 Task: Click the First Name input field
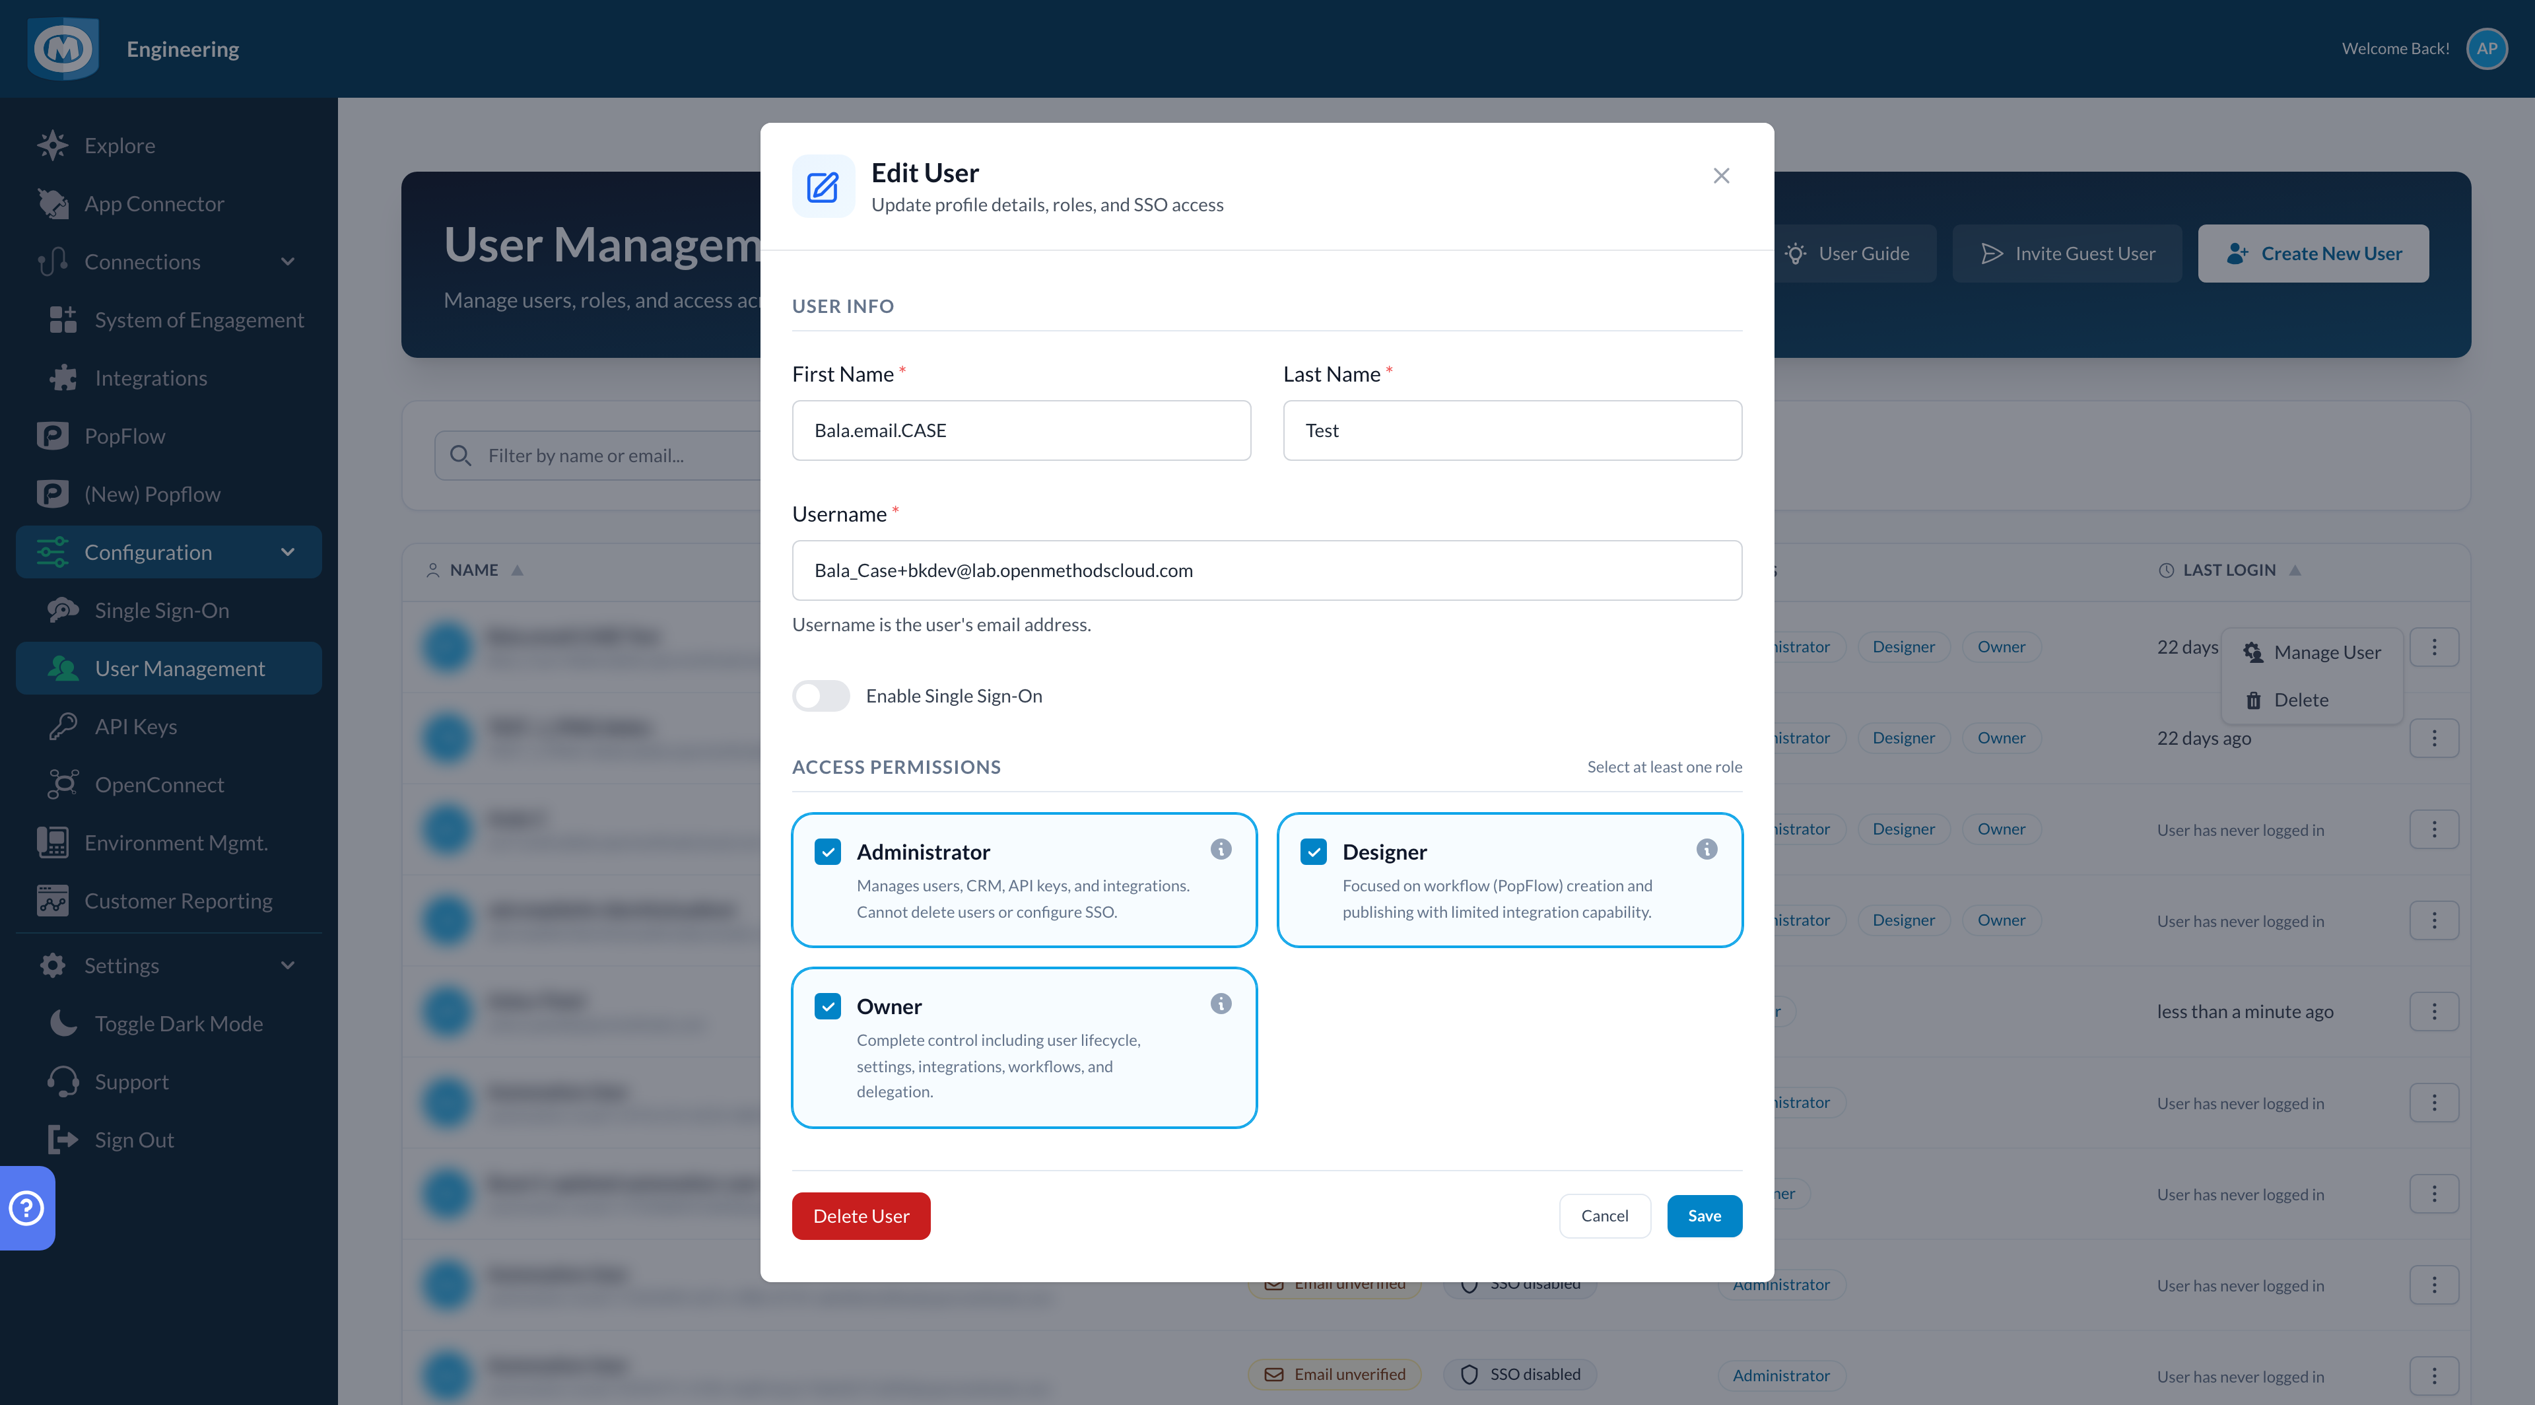point(1021,430)
